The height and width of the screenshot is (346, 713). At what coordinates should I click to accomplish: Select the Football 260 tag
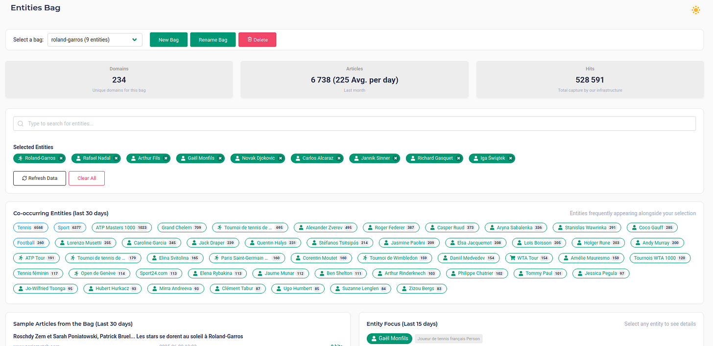[31, 243]
